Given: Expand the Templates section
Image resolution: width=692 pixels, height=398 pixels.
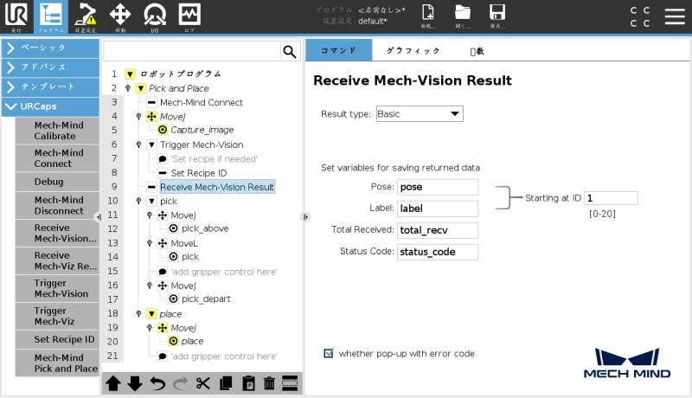Looking at the screenshot, I should [50, 87].
